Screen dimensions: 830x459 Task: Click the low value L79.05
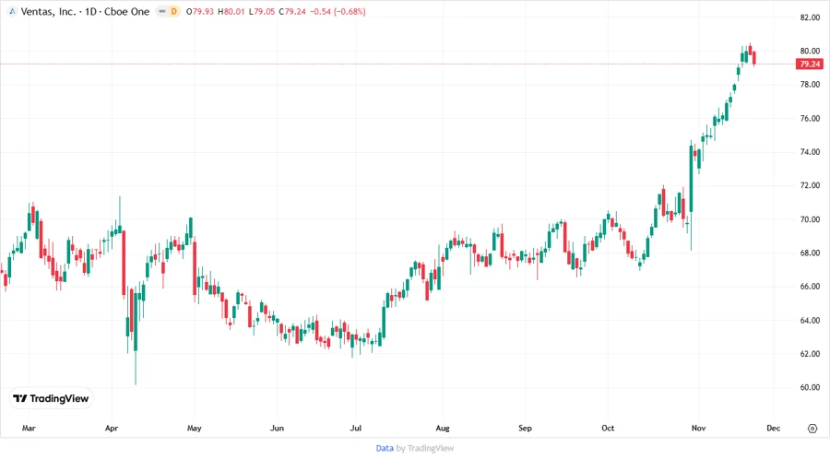pos(262,11)
